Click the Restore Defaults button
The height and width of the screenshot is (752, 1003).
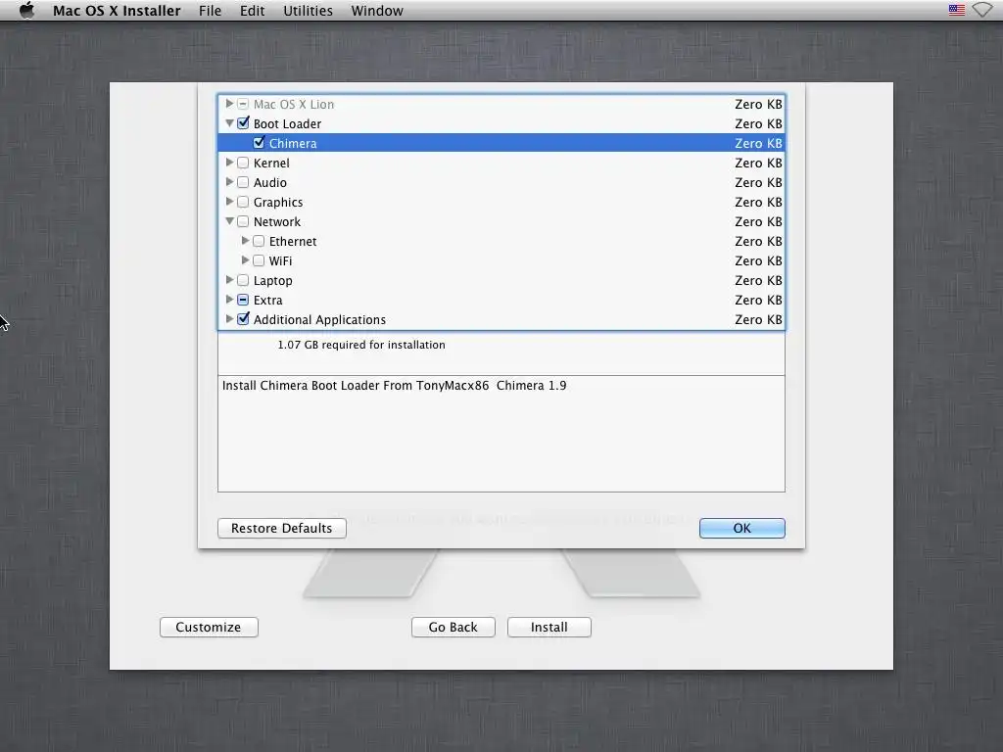coord(281,528)
